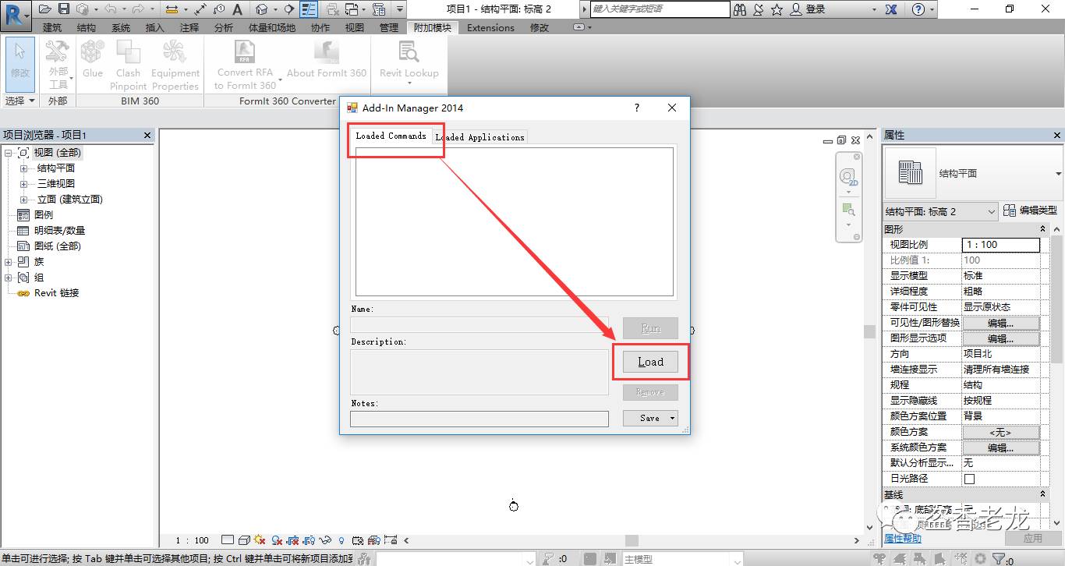Click the Undo arrow icon
The image size is (1065, 566).
tap(110, 9)
